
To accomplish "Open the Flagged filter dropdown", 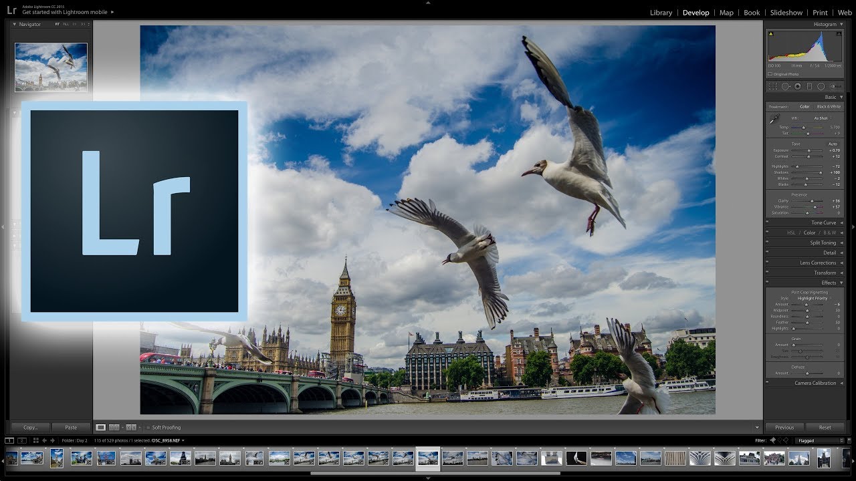I will 821,441.
